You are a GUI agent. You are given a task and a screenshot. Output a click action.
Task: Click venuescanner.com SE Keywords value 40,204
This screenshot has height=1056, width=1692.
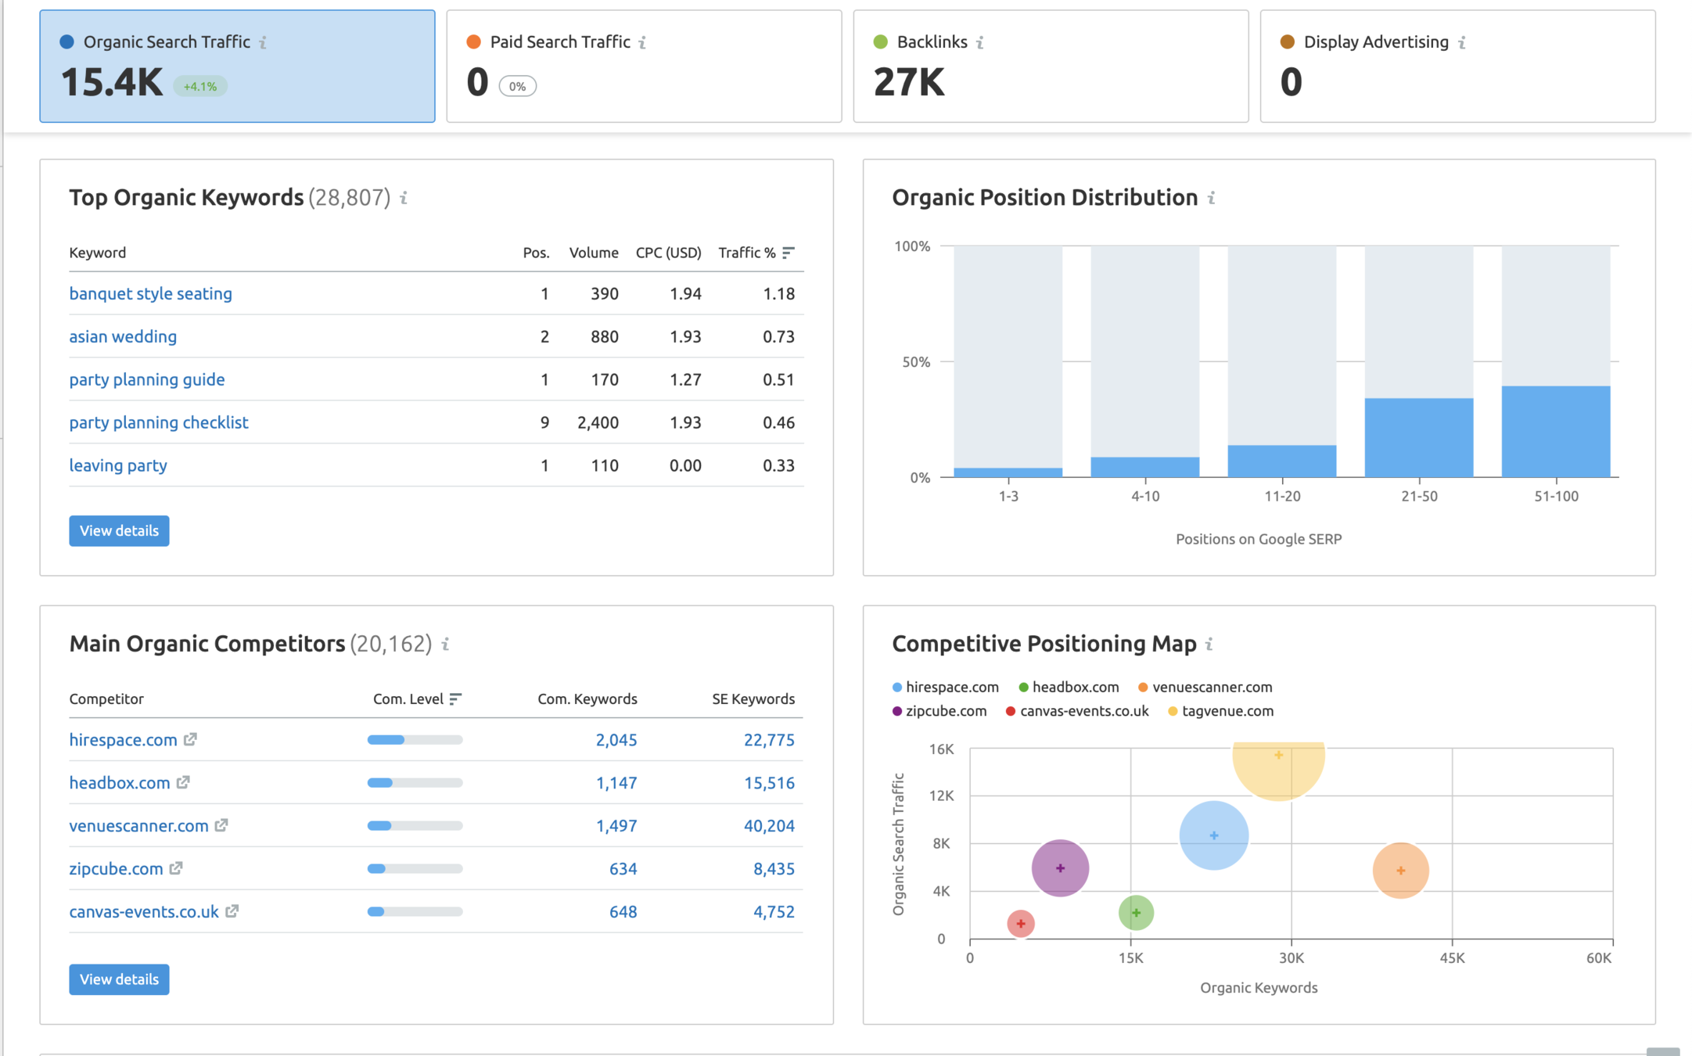tap(768, 825)
